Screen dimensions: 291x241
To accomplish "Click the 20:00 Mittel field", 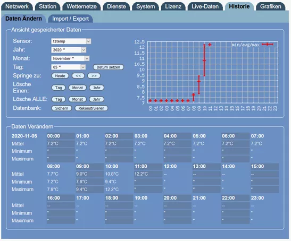I will tap(177, 205).
